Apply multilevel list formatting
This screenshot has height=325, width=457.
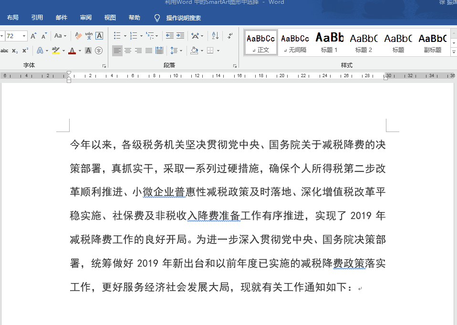(x=150, y=36)
